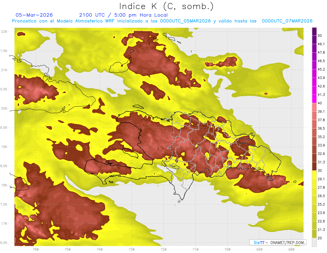Pick the dark purple swatch above 50

(314, 31)
